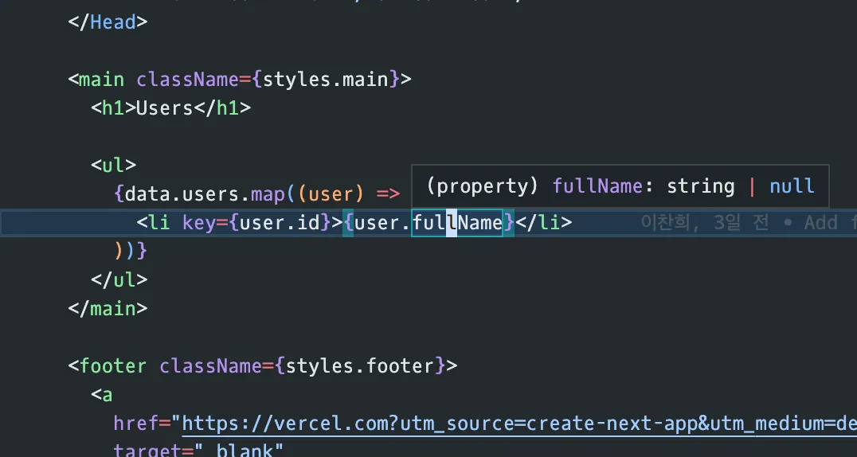
Task: Click the Users heading text in h1
Action: coord(165,108)
